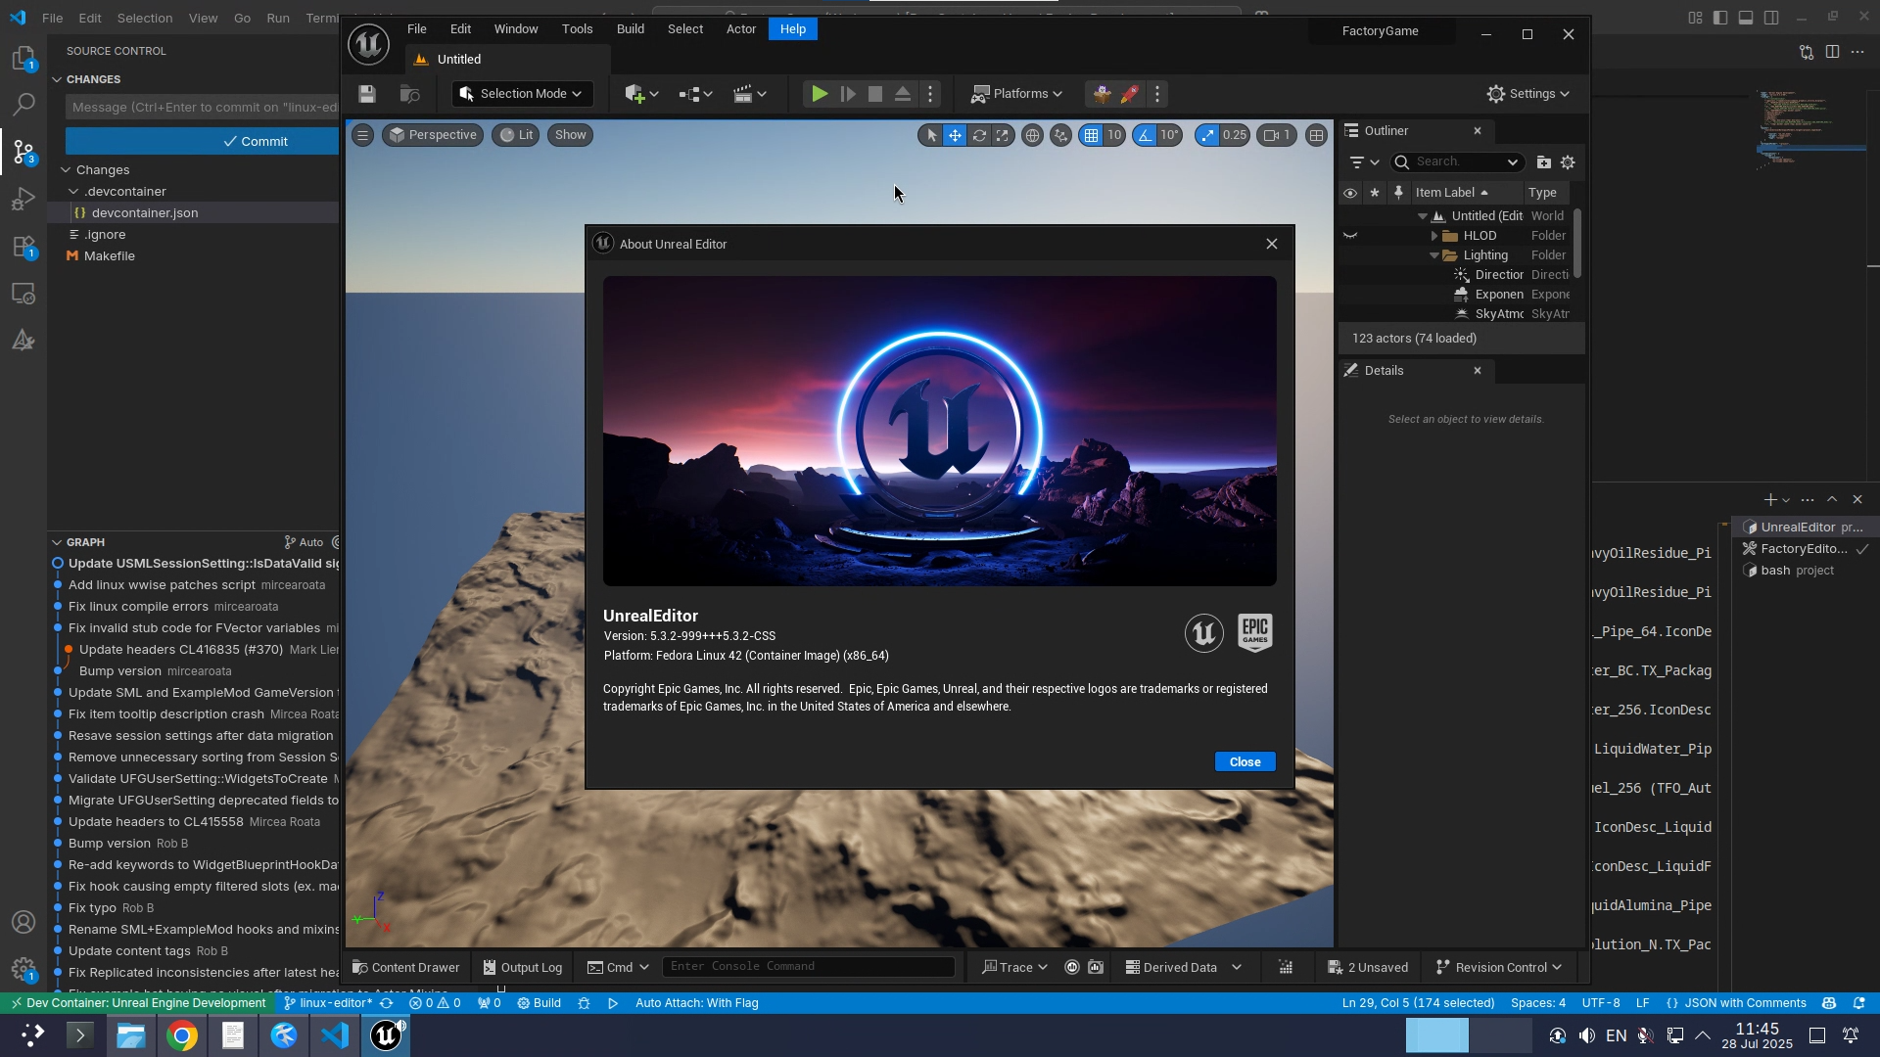This screenshot has width=1880, height=1057.
Task: Select the scale transform tool
Action: point(1003,136)
